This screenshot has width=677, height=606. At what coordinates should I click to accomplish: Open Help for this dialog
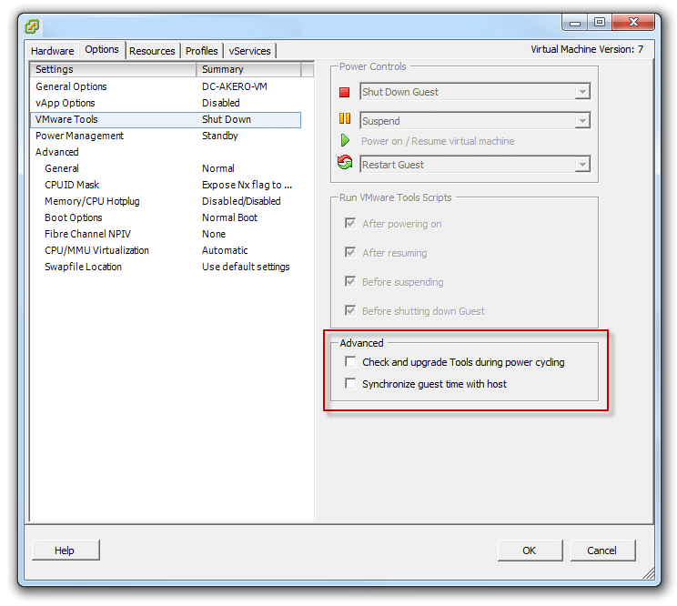[x=65, y=550]
